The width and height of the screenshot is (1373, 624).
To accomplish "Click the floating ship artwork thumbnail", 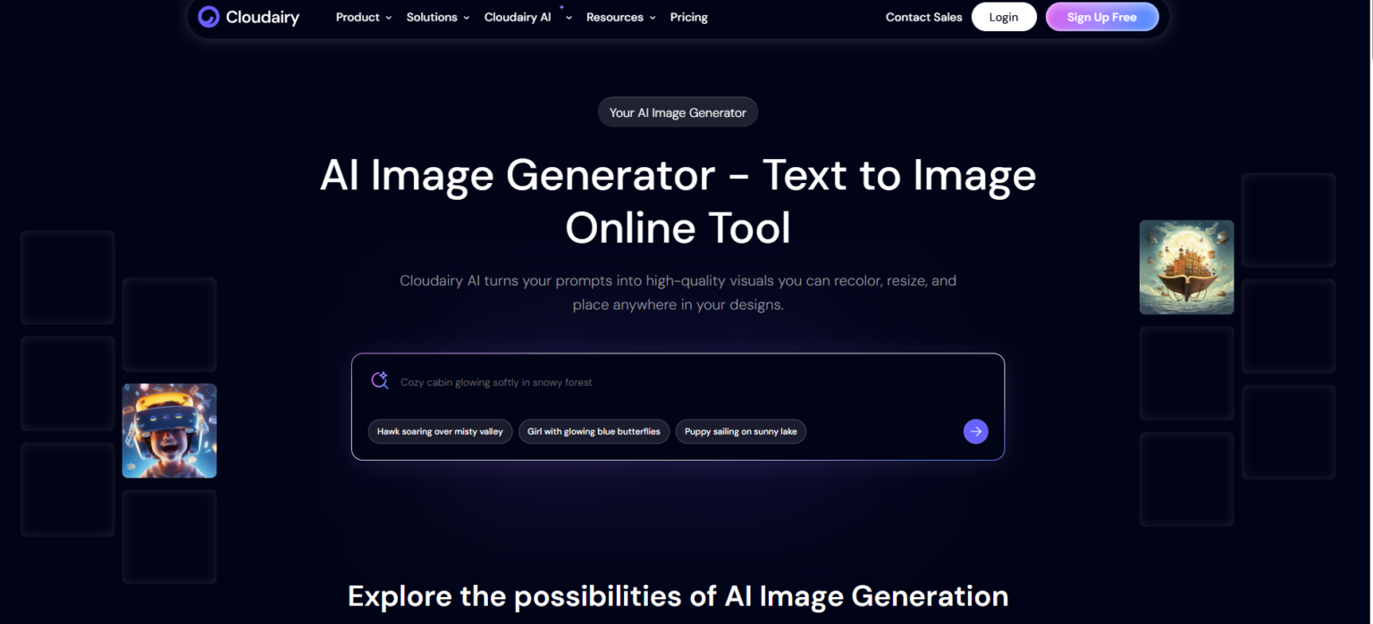I will pos(1186,268).
